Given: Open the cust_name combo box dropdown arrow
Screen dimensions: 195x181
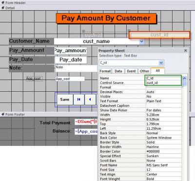Looking at the screenshot, I should [x=142, y=41].
